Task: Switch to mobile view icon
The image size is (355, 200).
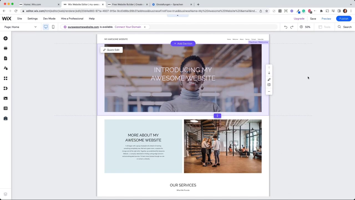Action: click(53, 27)
